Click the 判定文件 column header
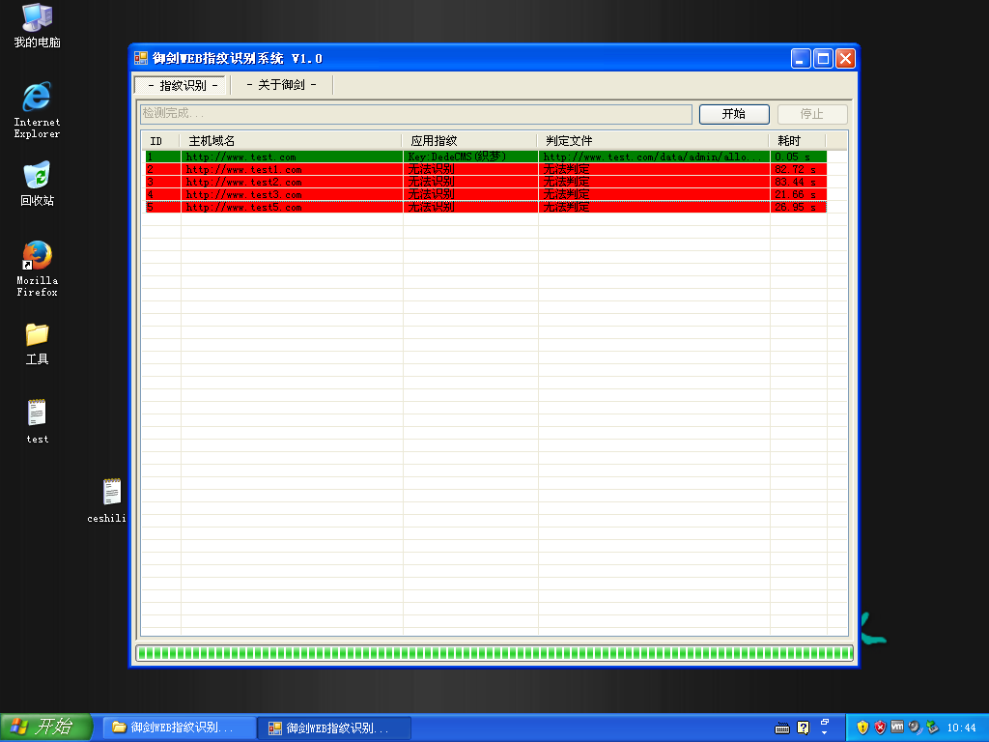 pyautogui.click(x=654, y=141)
